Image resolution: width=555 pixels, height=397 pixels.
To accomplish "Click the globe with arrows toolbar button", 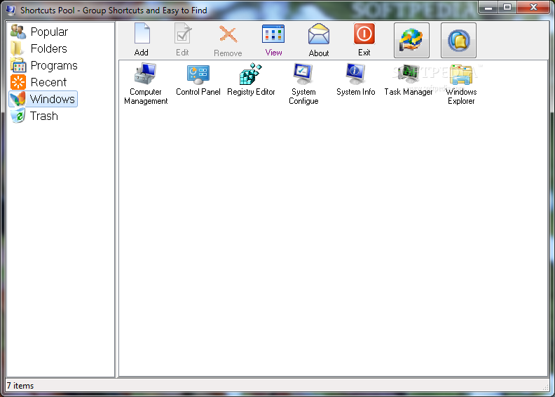I will [411, 41].
